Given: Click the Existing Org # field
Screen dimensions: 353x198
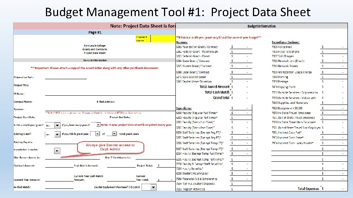Looking at the screenshot, I should 61,142.
